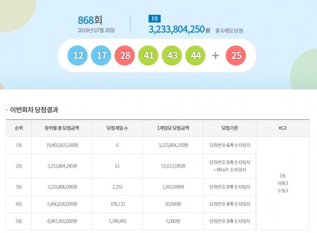The width and height of the screenshot is (317, 233).
Task: Click the 당첨게임 수 column header
Action: coord(117,128)
